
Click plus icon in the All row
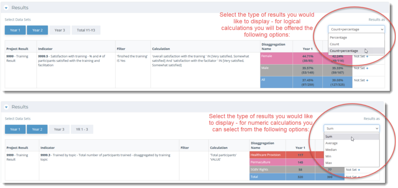point(367,80)
